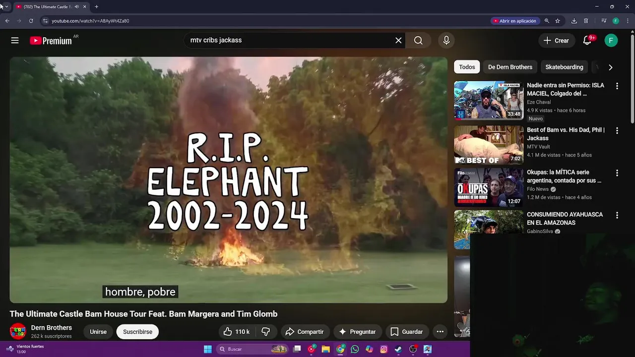Open the Dern Brothers channel name link

52,328
